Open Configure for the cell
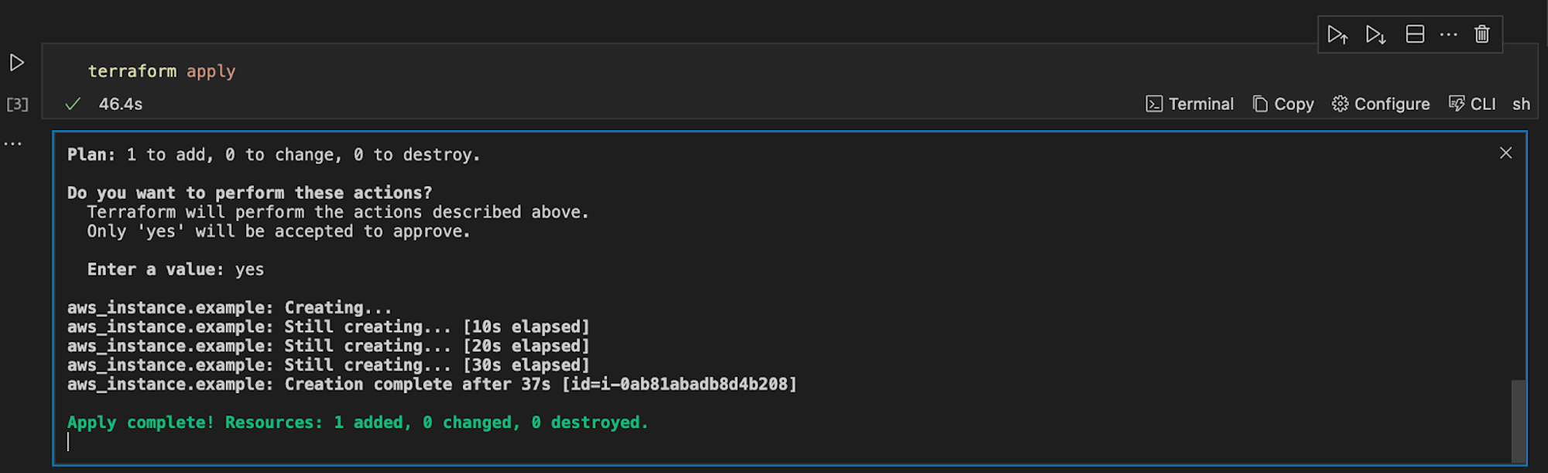The width and height of the screenshot is (1548, 473). pyautogui.click(x=1381, y=104)
